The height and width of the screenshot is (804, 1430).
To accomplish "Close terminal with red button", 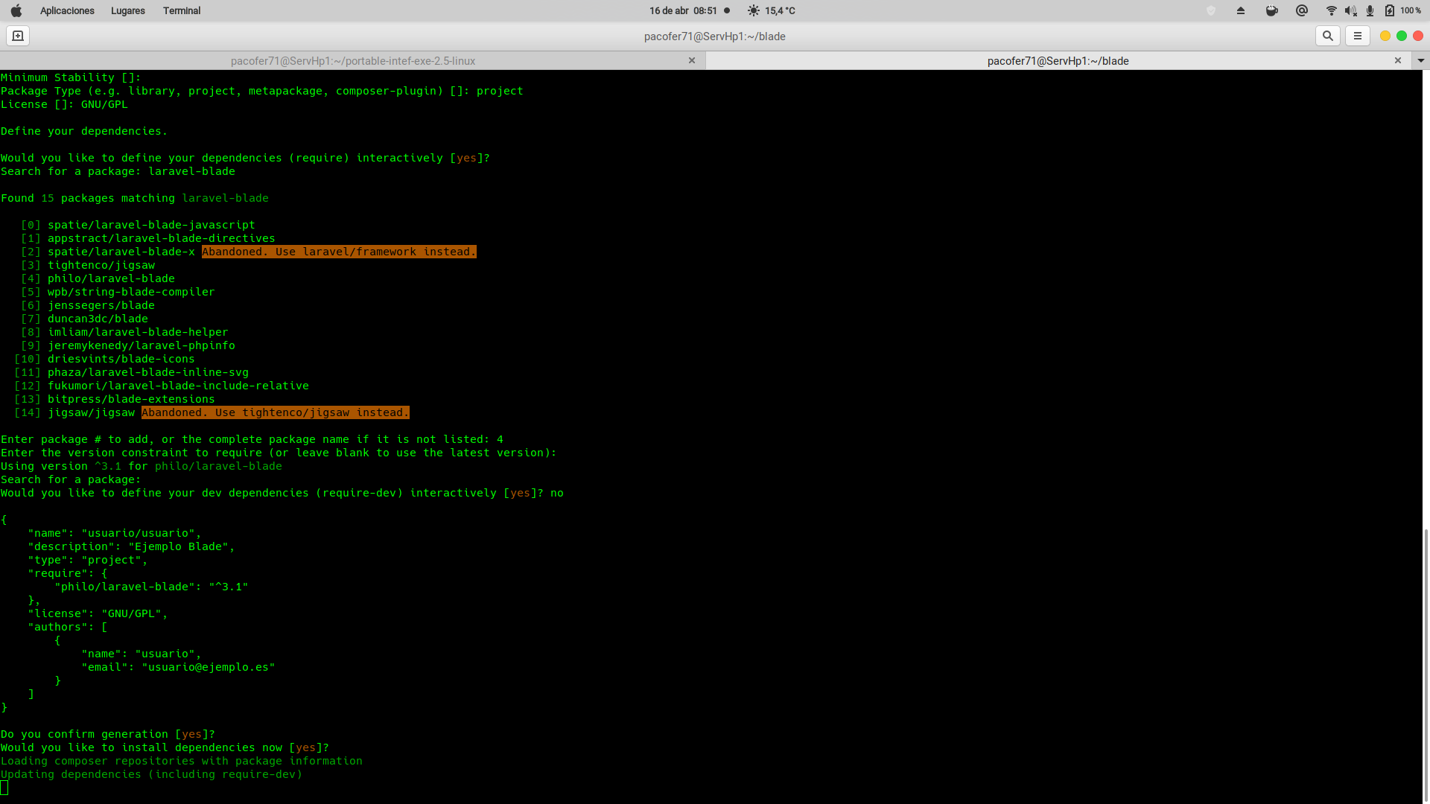I will click(1418, 36).
